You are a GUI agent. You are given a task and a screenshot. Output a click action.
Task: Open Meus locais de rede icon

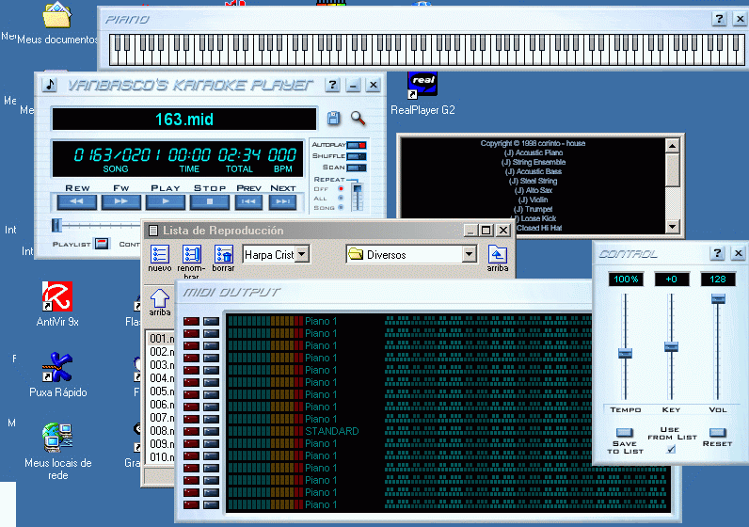57,451
